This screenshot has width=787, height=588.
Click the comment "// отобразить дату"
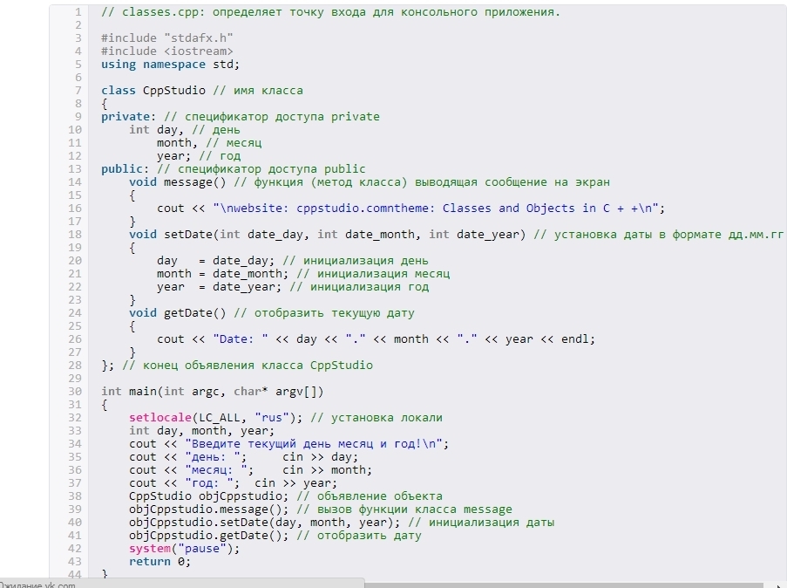[x=359, y=535]
